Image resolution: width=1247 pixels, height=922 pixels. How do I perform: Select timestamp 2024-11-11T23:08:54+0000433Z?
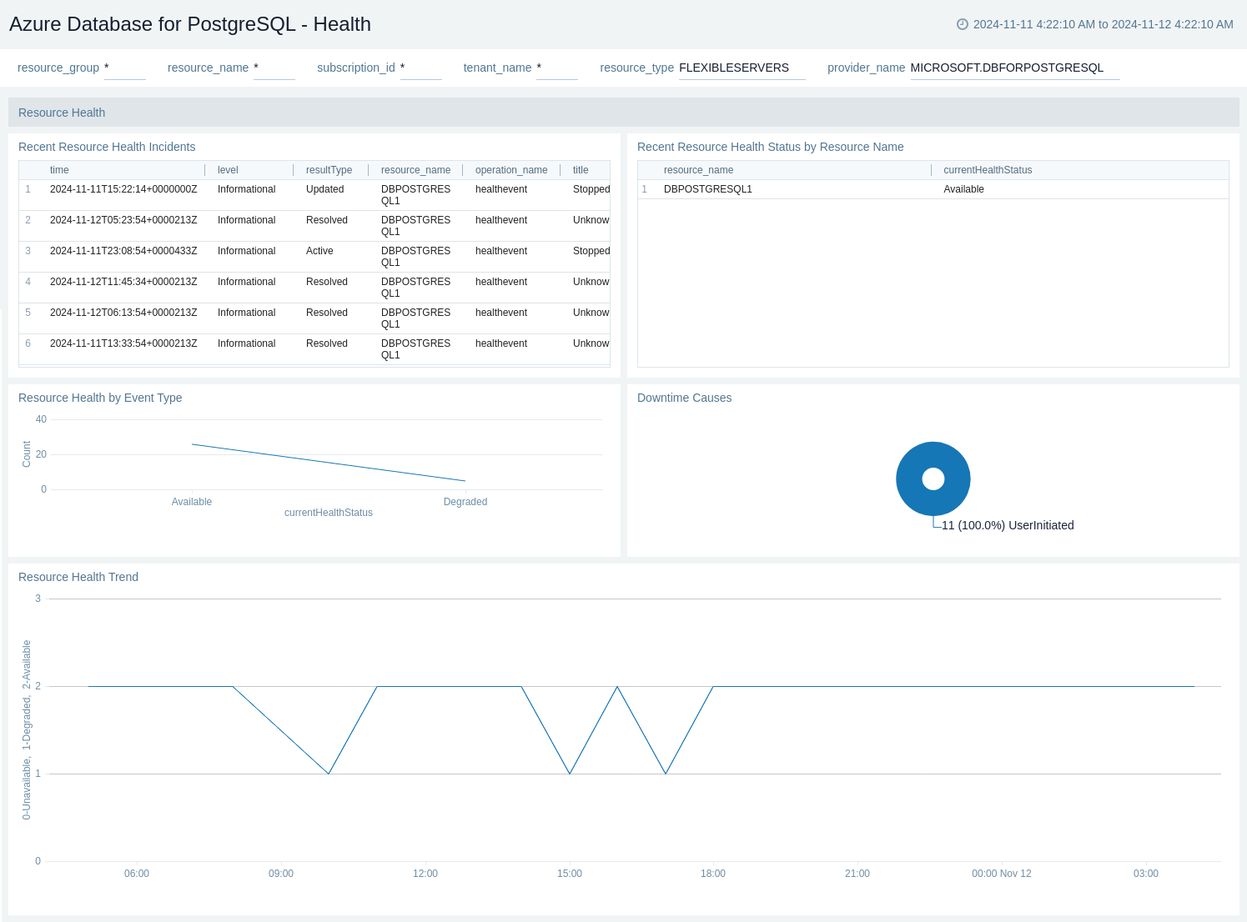123,251
